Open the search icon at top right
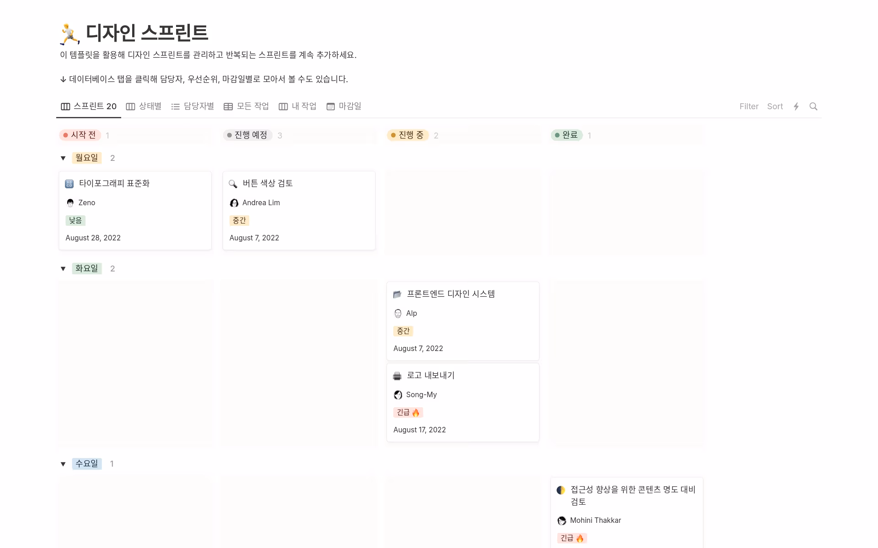 pyautogui.click(x=814, y=106)
